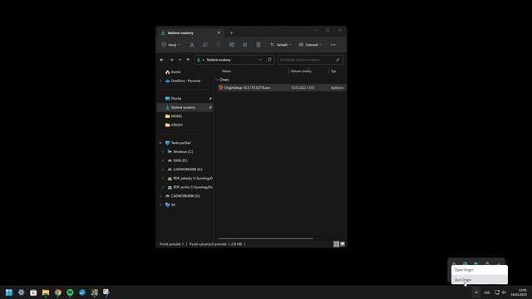This screenshot has height=299, width=532.
Task: Click the address bar path Stažené soubory
Action: (x=219, y=60)
